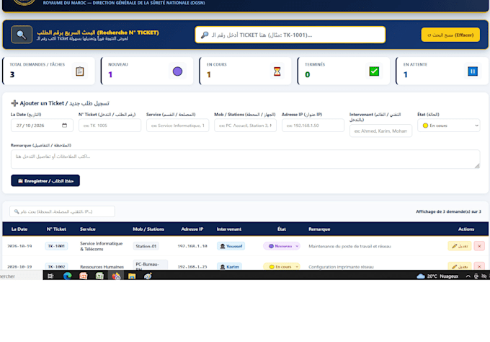The width and height of the screenshot is (490, 342).
Task: Edit ticket TK-1001 with the pencil button
Action: coord(460,246)
